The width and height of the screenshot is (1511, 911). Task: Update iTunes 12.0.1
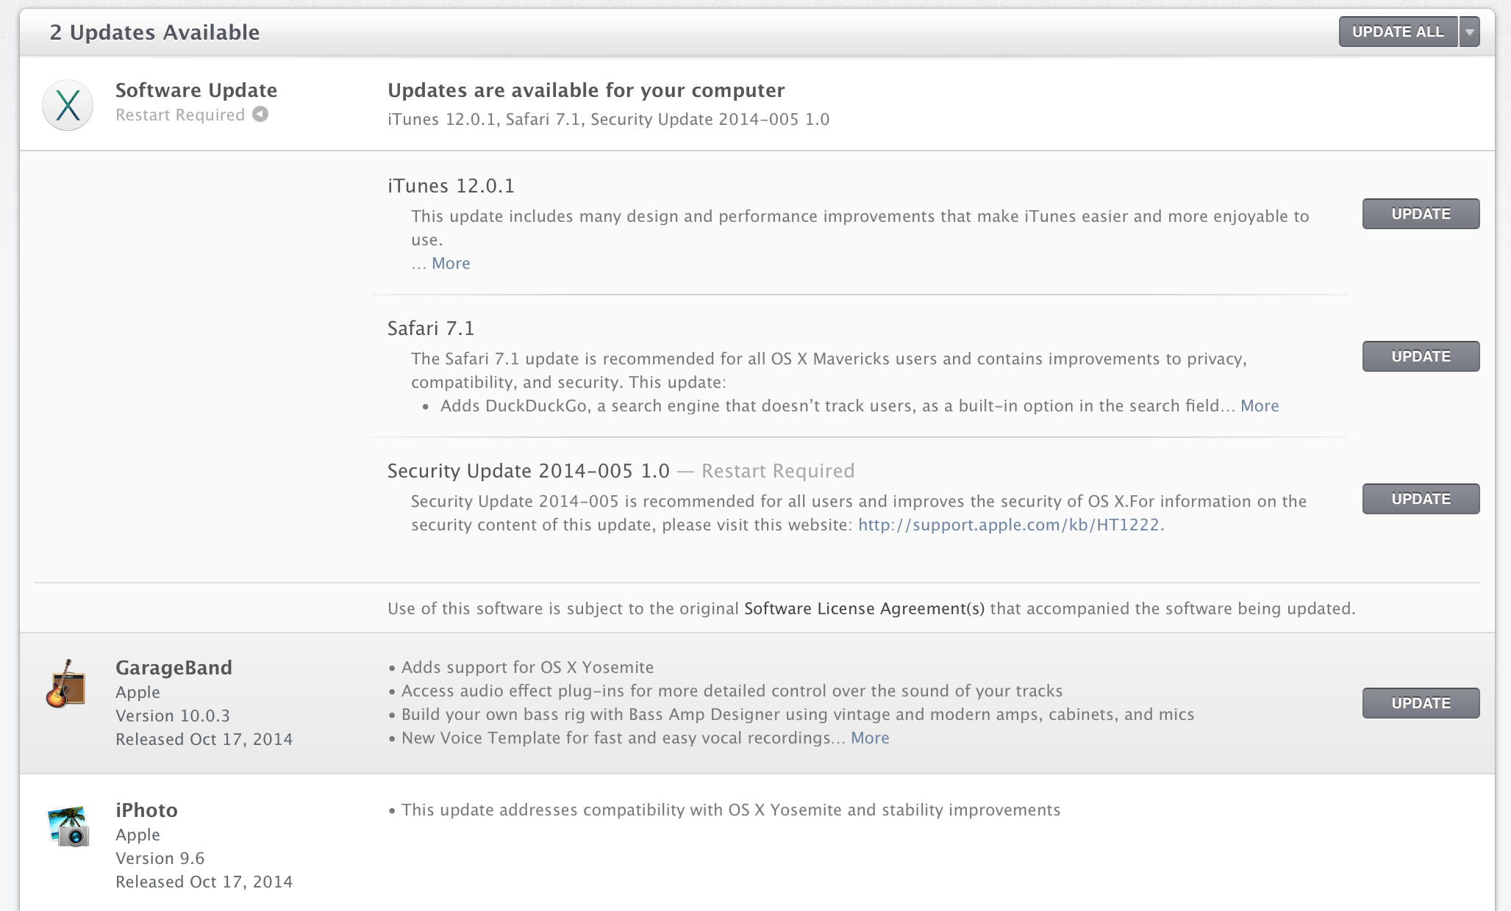coord(1421,214)
